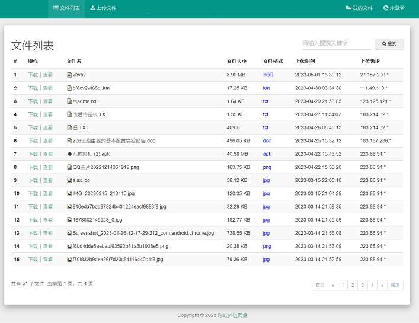Click size cell 738.55 KB

coord(238,233)
